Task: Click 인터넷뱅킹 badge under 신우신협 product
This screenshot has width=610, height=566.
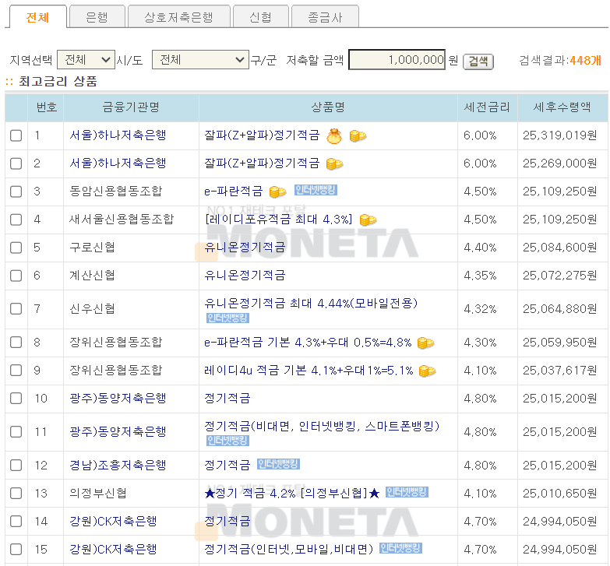Action: (x=227, y=318)
